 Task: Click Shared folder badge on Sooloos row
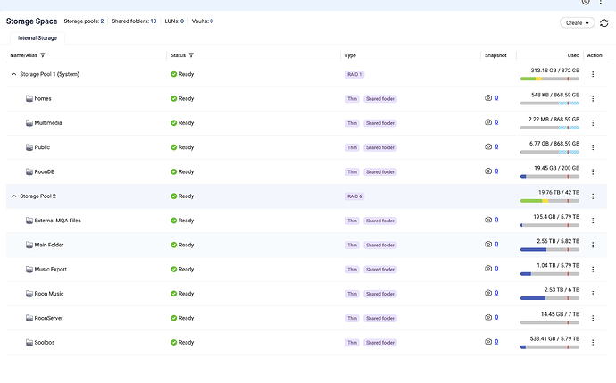380,342
